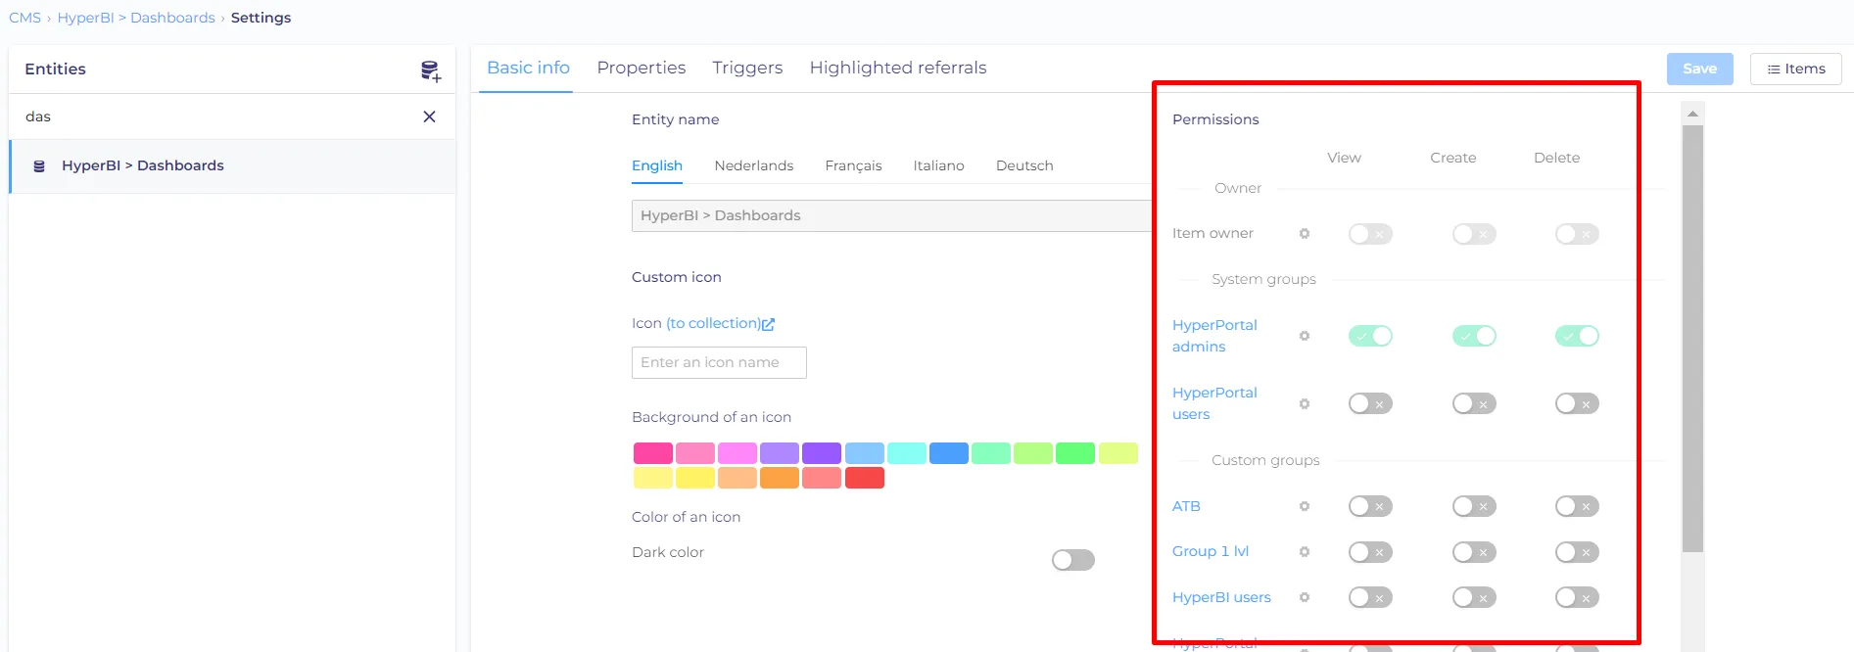Image resolution: width=1854 pixels, height=652 pixels.
Task: Click the gear icon beside HyperPortal users
Action: pos(1305,403)
